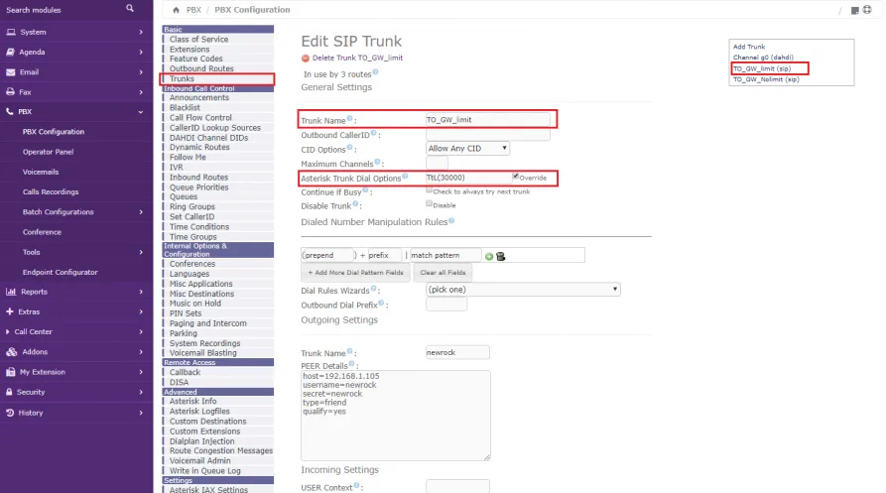Collapse the PBX menu chevron
Image resolution: width=886 pixels, height=493 pixels.
141,112
